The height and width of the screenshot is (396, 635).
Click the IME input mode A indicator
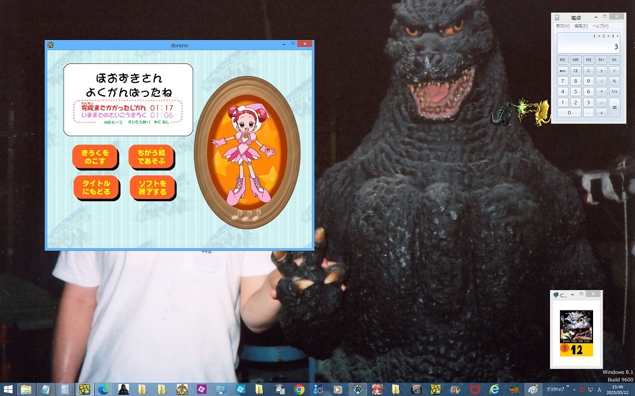[x=599, y=390]
